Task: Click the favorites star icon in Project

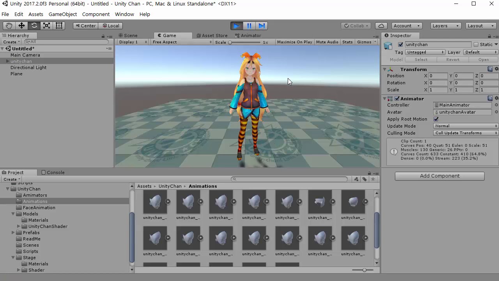Action: click(373, 179)
